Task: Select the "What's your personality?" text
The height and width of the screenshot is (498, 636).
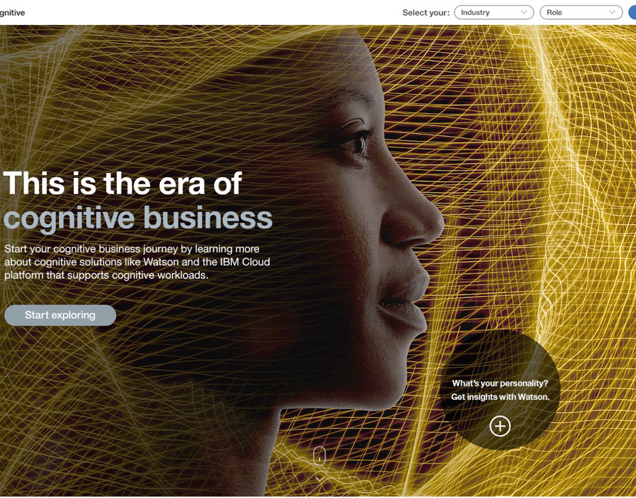Action: [x=500, y=383]
